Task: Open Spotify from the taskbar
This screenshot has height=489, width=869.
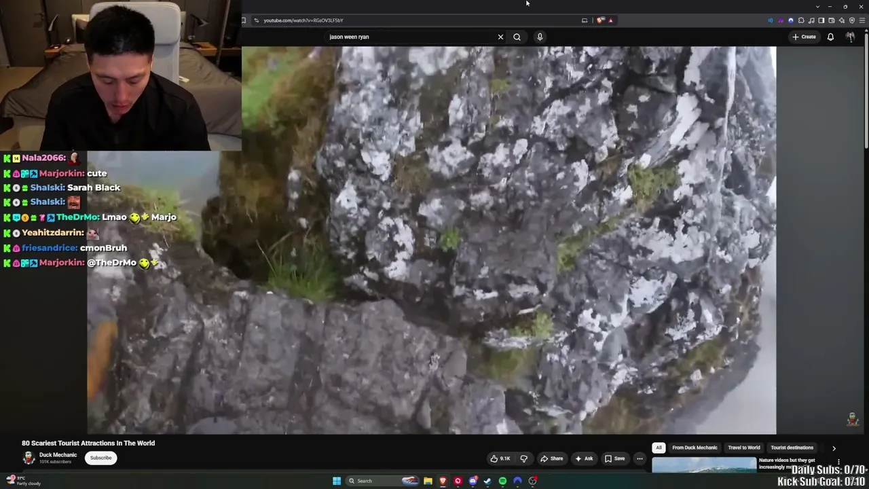Action: (502, 481)
